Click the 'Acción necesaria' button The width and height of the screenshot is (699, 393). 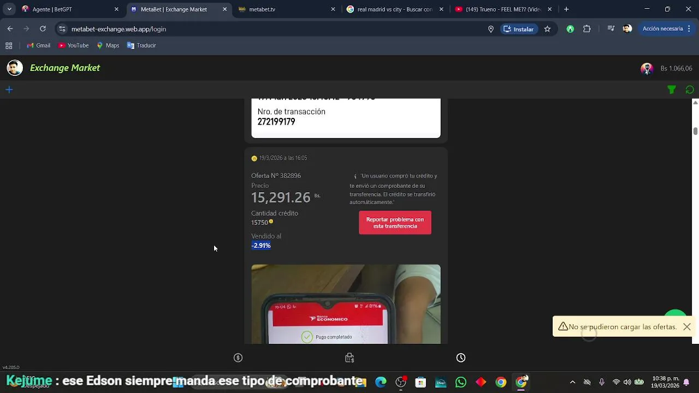[x=662, y=29]
